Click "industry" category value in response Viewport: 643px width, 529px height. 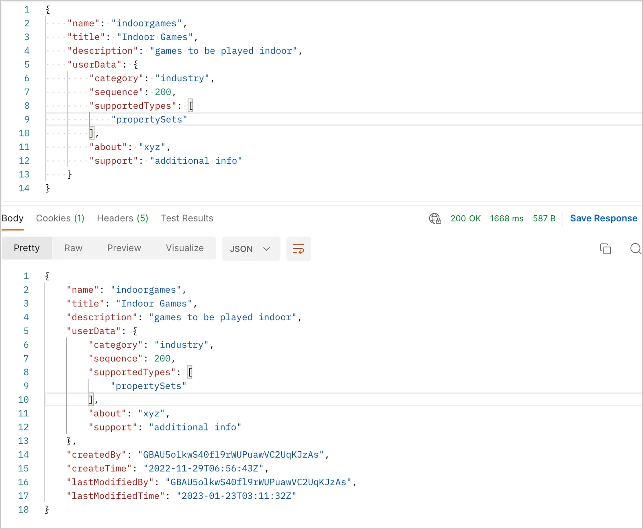pos(182,345)
